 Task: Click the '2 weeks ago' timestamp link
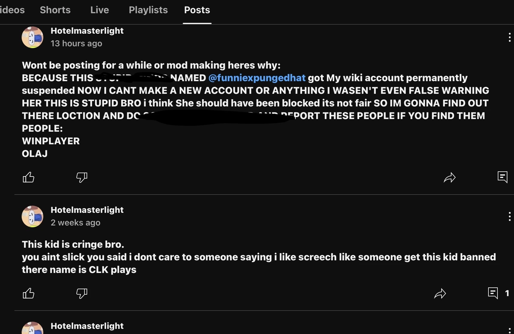click(75, 223)
